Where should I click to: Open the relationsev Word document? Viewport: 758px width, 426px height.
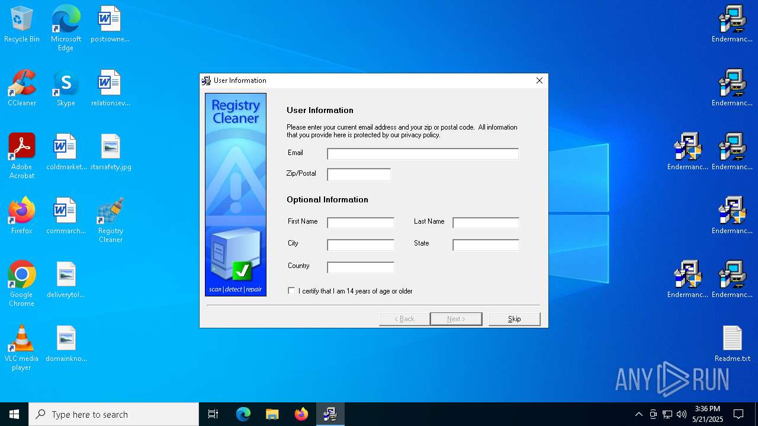point(110,89)
